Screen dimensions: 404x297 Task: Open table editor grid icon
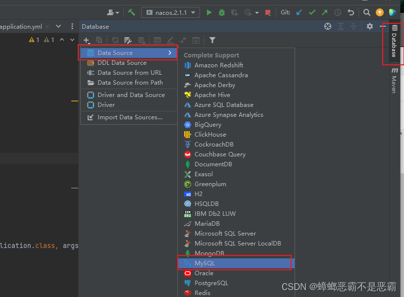(x=157, y=40)
